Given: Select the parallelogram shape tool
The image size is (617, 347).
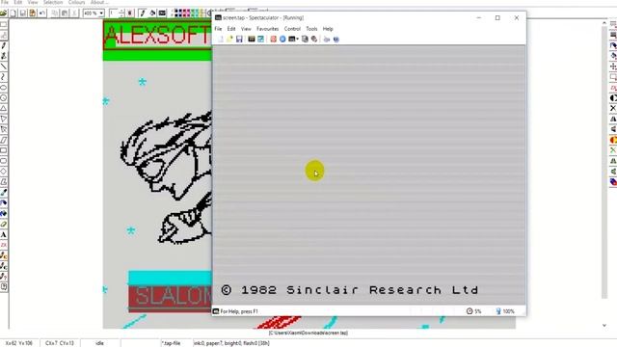Looking at the screenshot, I should [4, 140].
